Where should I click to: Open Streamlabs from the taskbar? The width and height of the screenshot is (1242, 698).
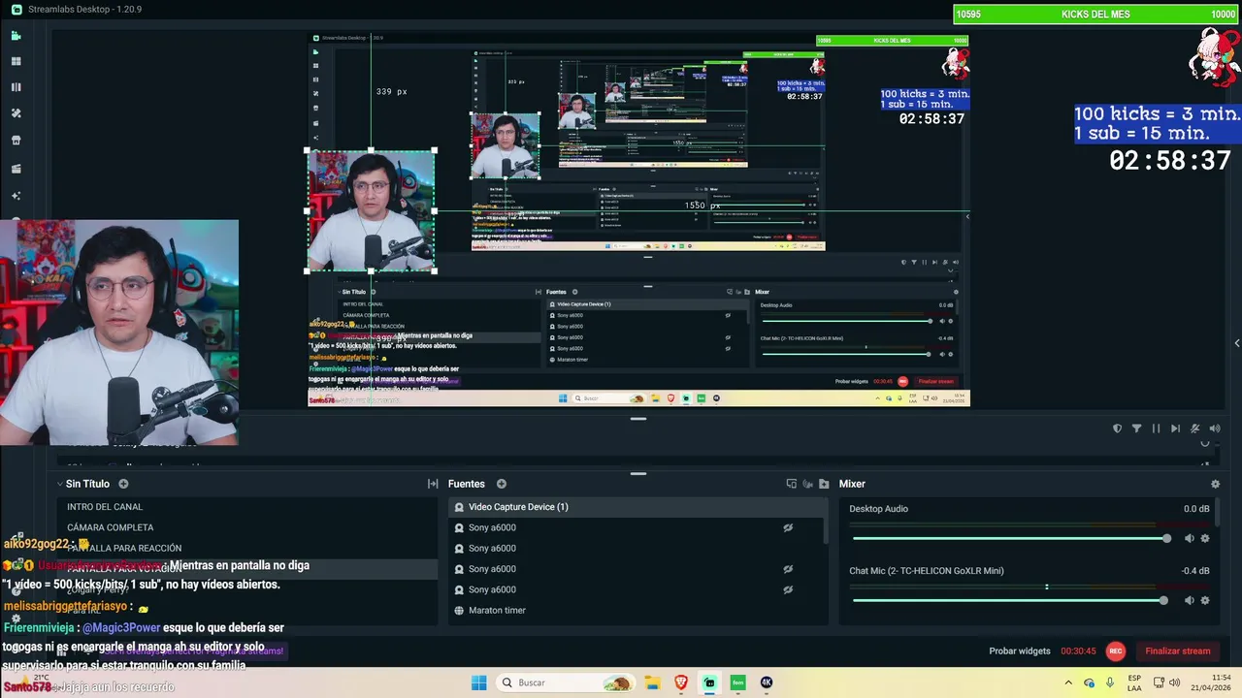pos(709,682)
